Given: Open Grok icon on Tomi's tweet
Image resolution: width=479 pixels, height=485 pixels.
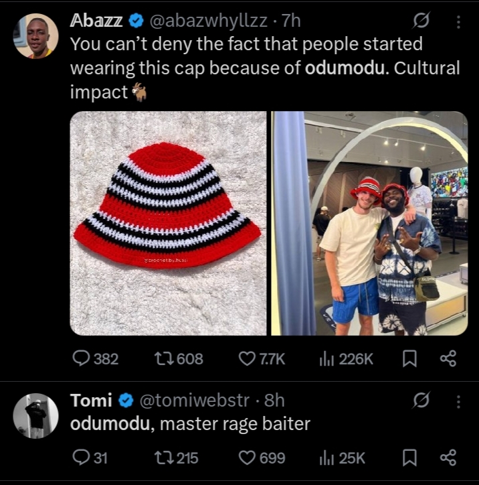Looking at the screenshot, I should [421, 401].
